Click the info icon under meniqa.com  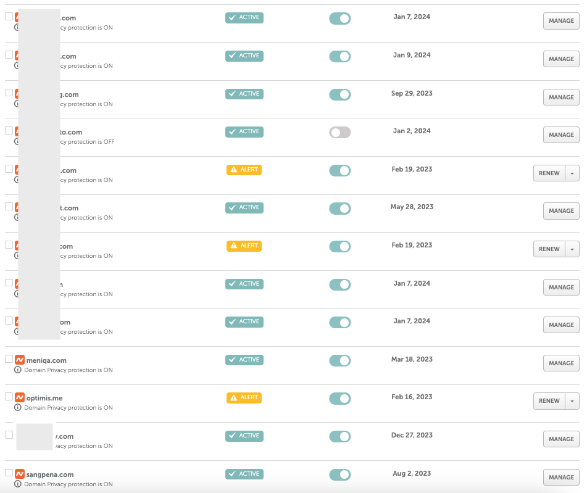17,370
